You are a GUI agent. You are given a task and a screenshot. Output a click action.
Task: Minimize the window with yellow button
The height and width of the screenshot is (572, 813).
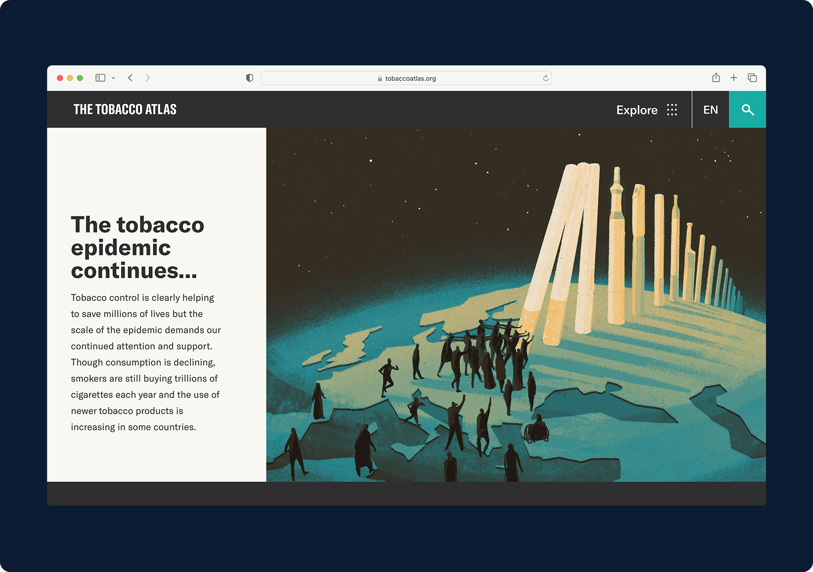coord(70,78)
